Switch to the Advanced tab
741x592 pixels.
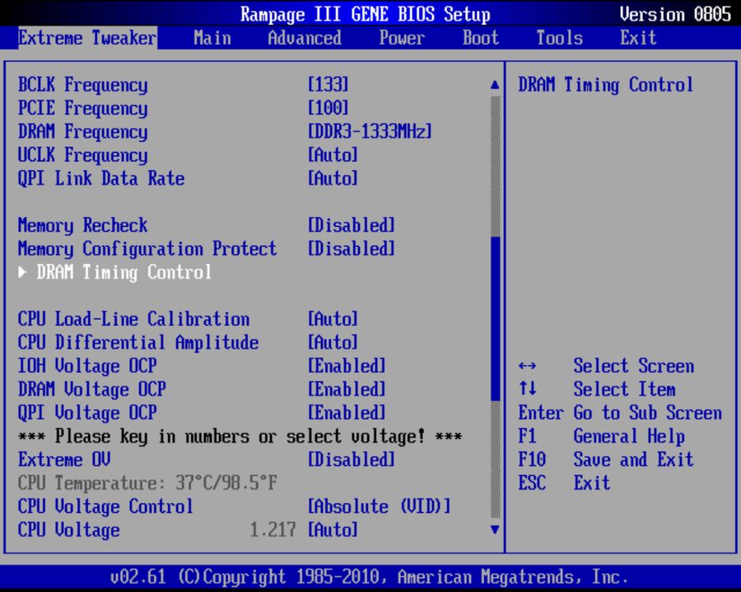coord(305,38)
